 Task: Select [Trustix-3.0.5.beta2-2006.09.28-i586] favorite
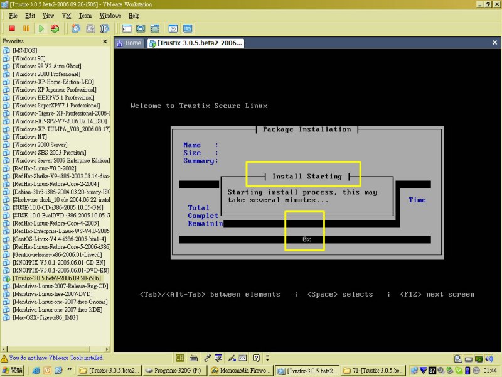(56, 278)
